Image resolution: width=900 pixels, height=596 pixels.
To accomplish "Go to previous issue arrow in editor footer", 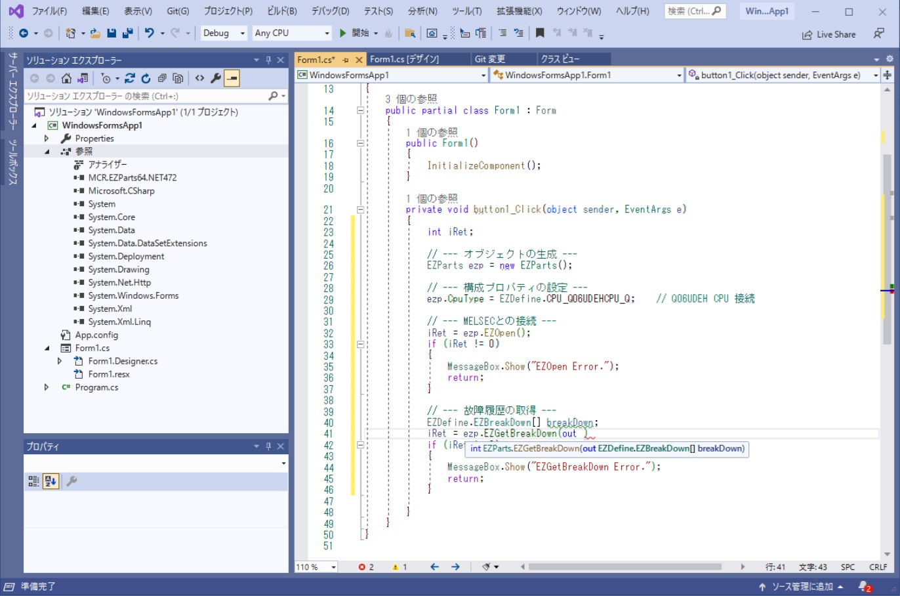I will tap(434, 567).
